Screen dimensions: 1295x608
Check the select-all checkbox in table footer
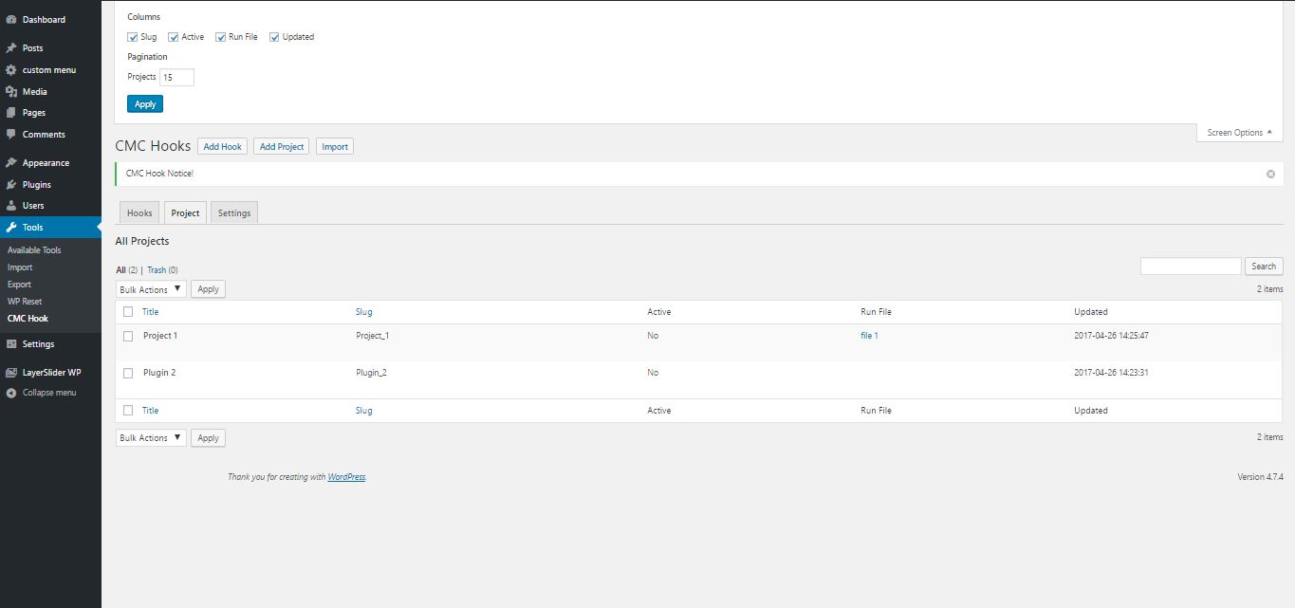click(128, 411)
